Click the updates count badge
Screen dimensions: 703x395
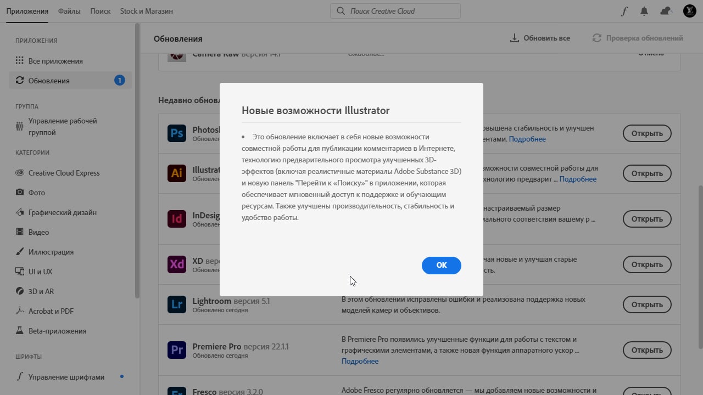click(119, 81)
